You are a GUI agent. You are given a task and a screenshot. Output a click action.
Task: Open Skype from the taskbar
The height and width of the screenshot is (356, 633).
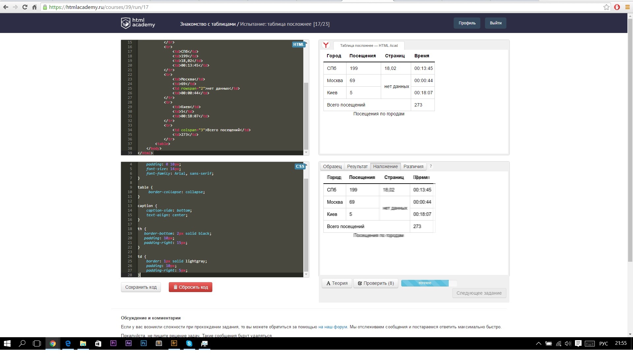pyautogui.click(x=189, y=343)
